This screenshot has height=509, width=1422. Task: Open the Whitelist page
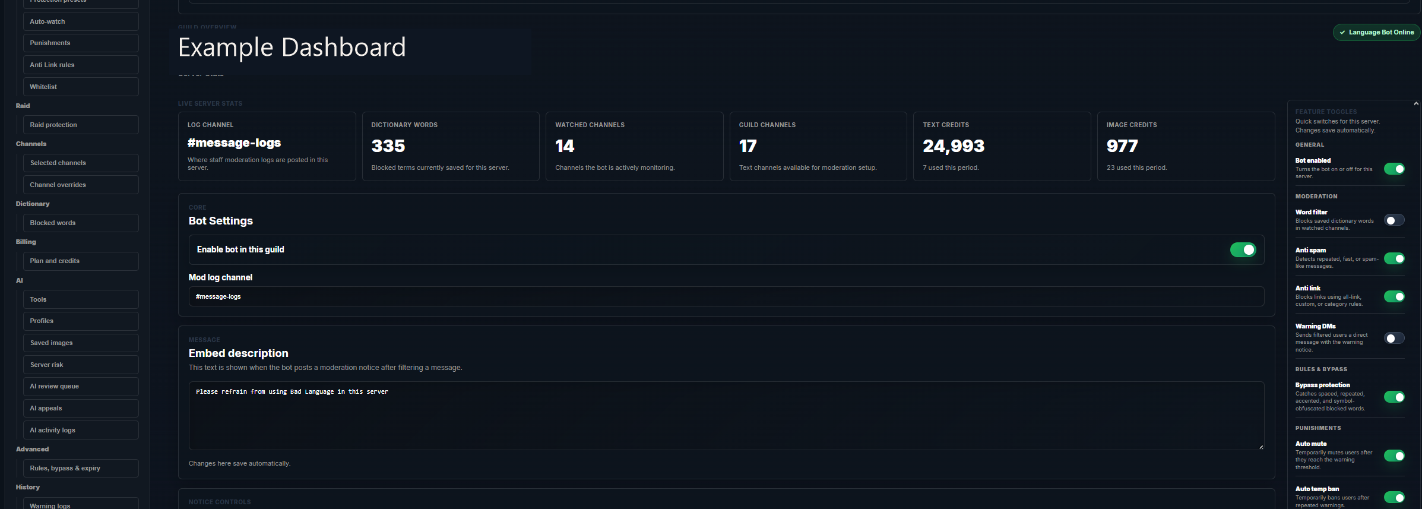81,87
